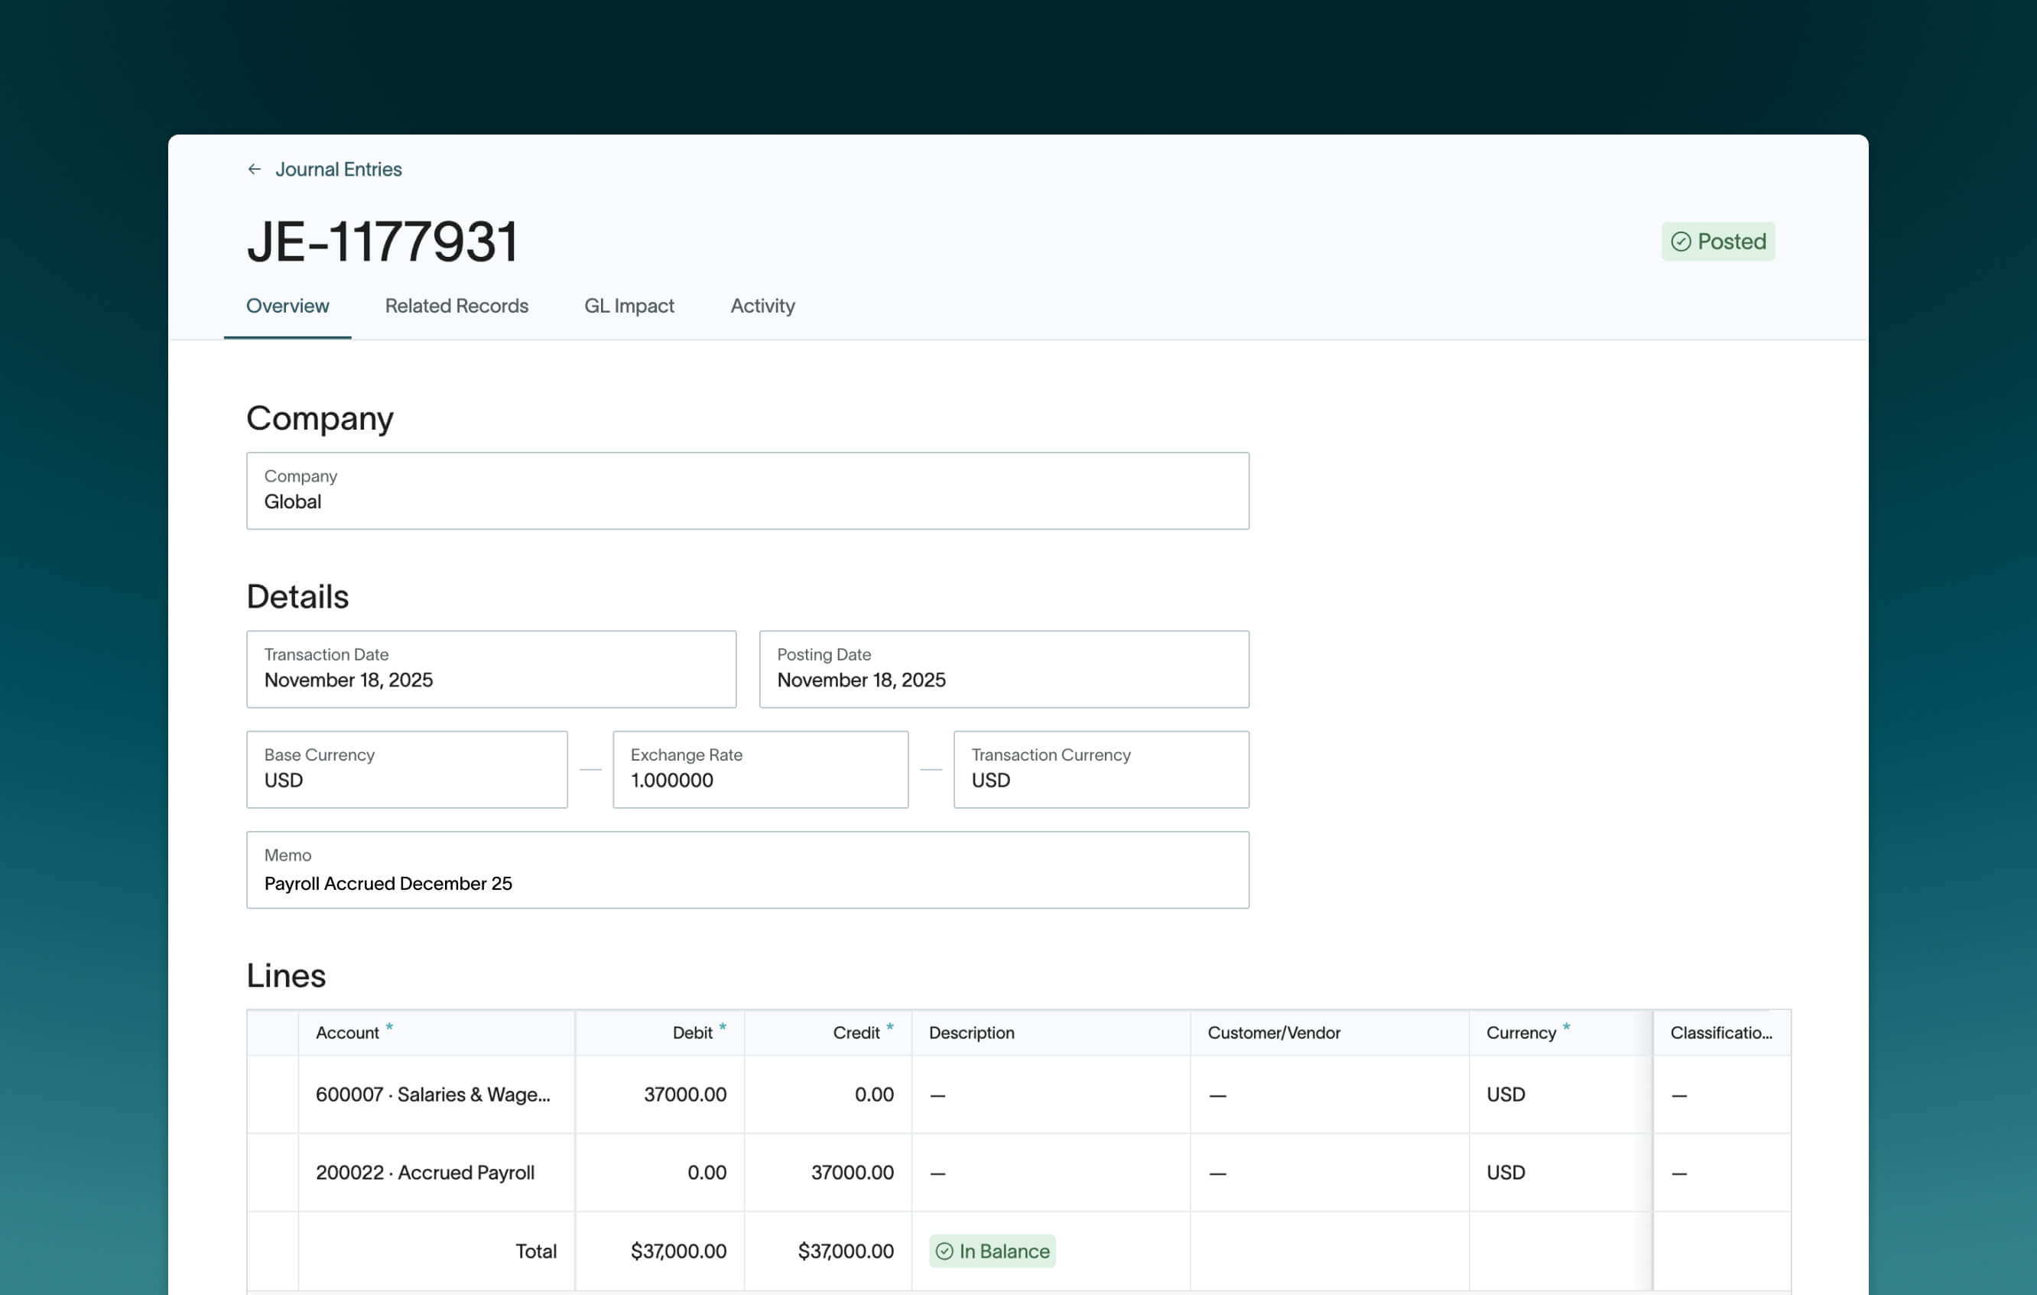Viewport: 2037px width, 1295px height.
Task: Click the 37000.00 debit amount cell
Action: [x=684, y=1094]
